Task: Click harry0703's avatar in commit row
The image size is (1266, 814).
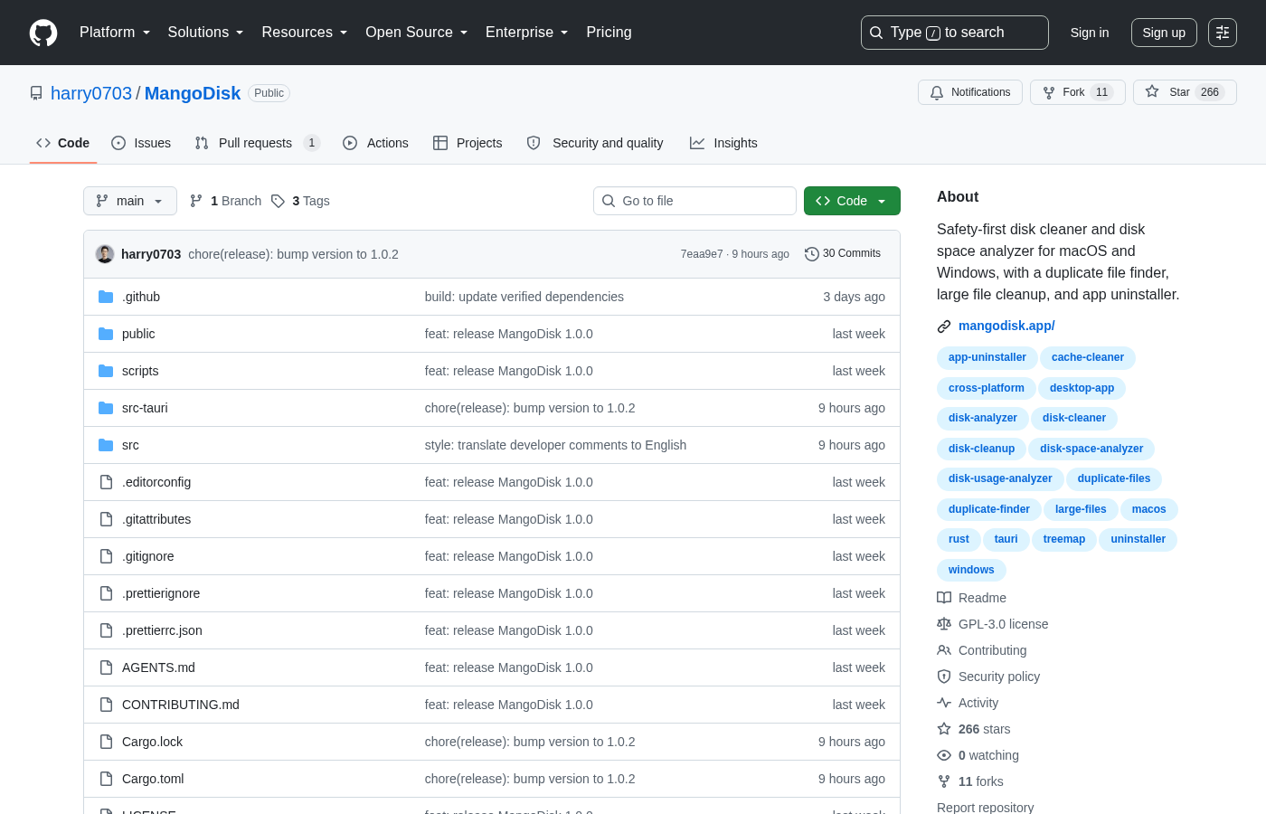Action: [x=105, y=254]
